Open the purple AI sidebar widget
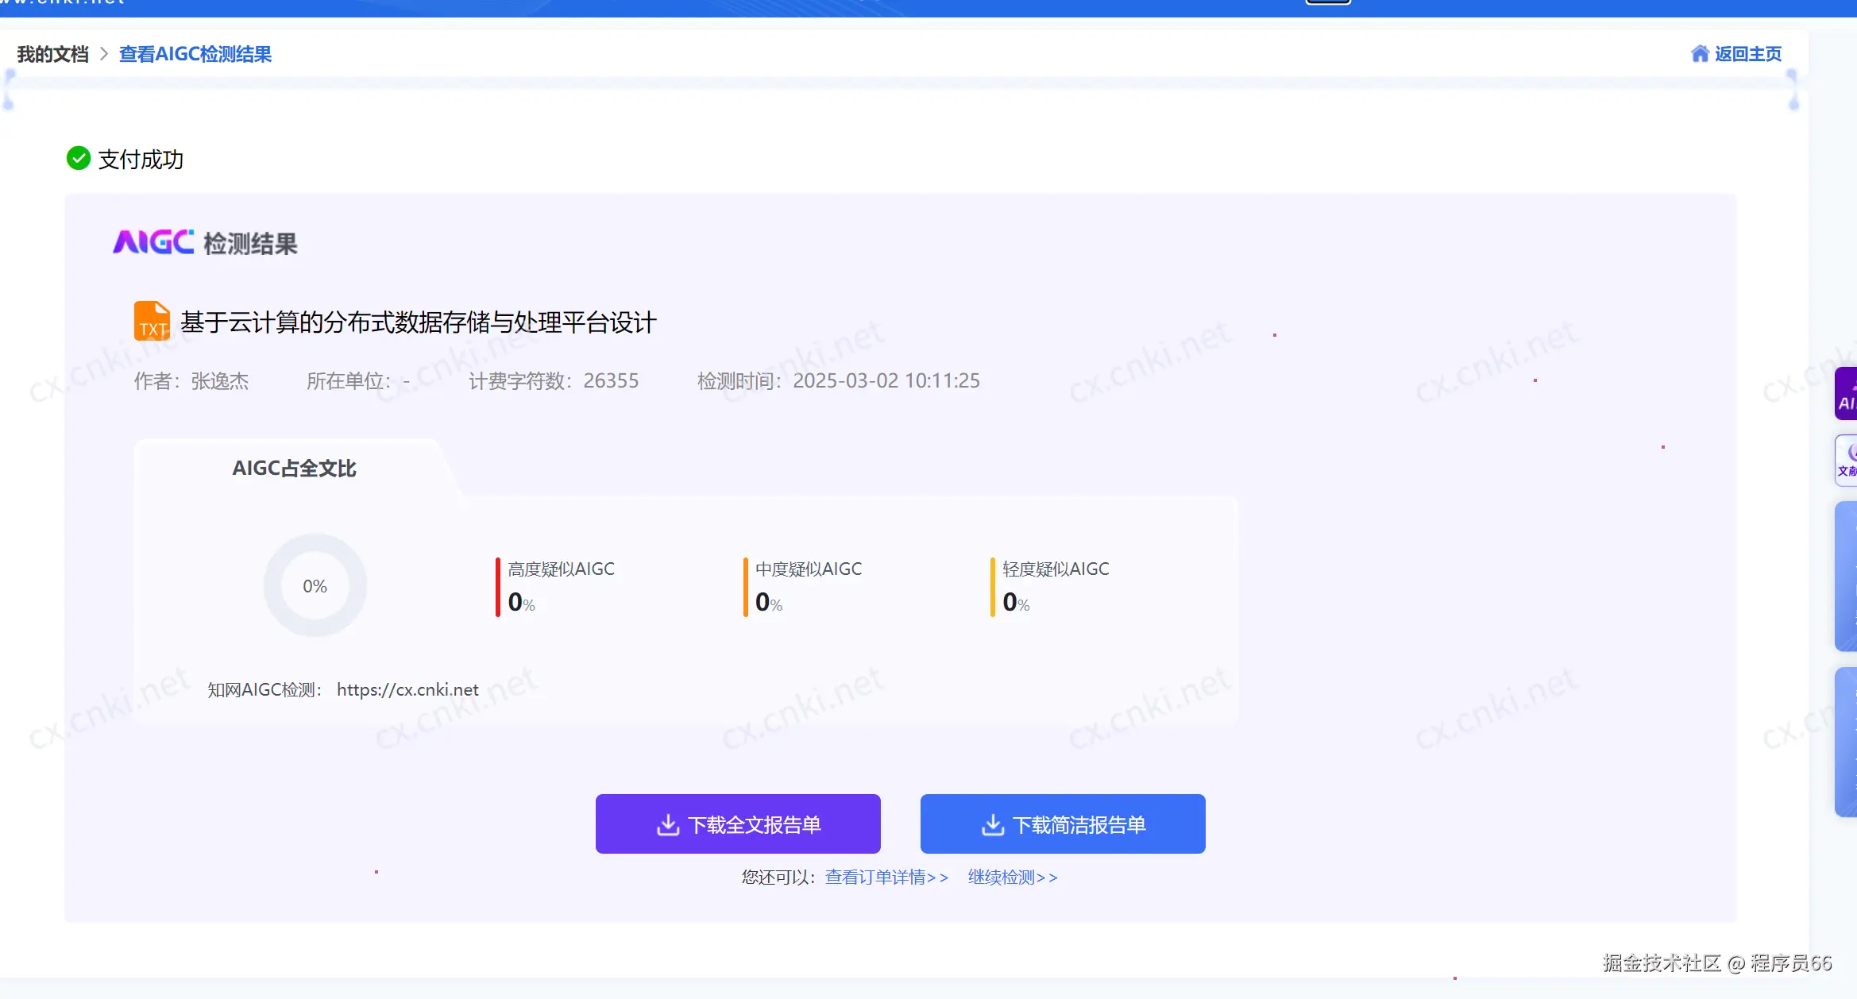The image size is (1857, 999). point(1846,394)
